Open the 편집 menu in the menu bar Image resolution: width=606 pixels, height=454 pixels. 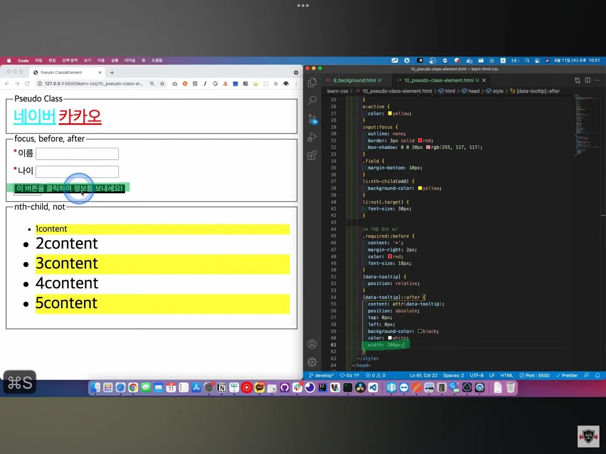[x=52, y=61]
